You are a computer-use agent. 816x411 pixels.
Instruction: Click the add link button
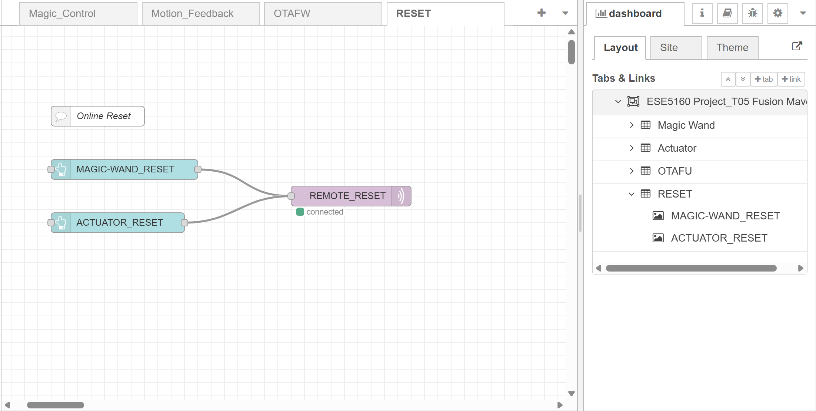point(791,79)
